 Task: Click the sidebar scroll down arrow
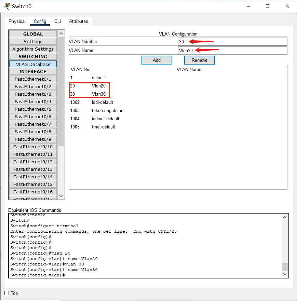click(x=61, y=196)
